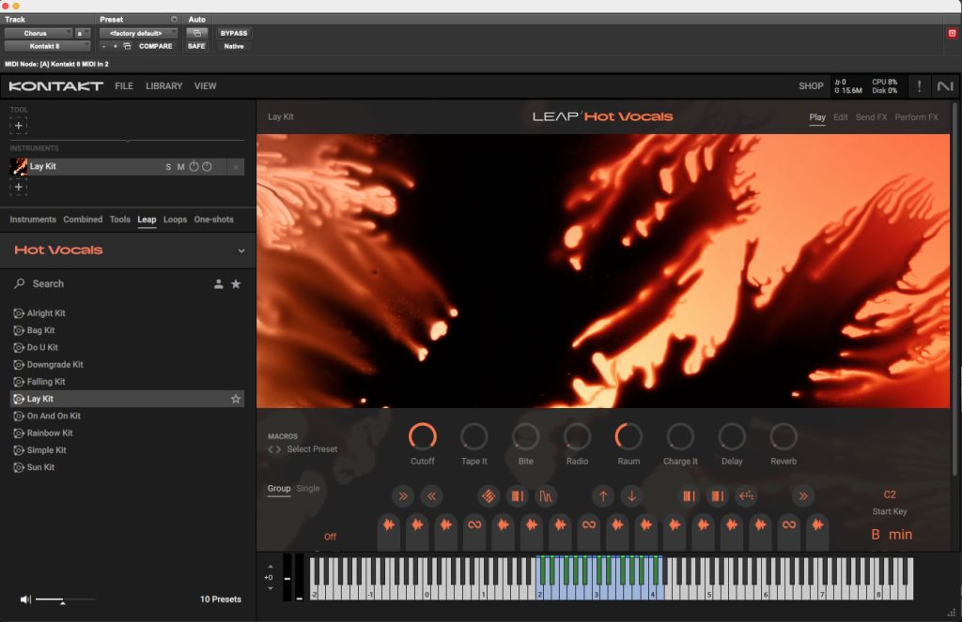Select the Rainbow Kit preset
This screenshot has width=962, height=622.
click(x=50, y=433)
